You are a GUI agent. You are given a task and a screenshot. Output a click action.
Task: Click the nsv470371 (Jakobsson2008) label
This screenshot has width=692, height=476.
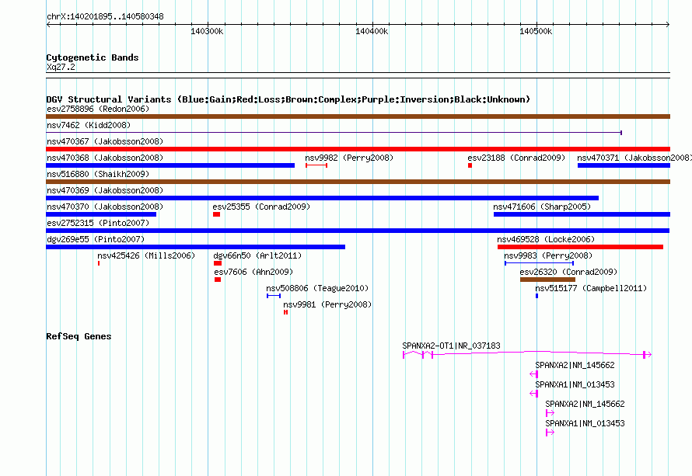(634, 158)
